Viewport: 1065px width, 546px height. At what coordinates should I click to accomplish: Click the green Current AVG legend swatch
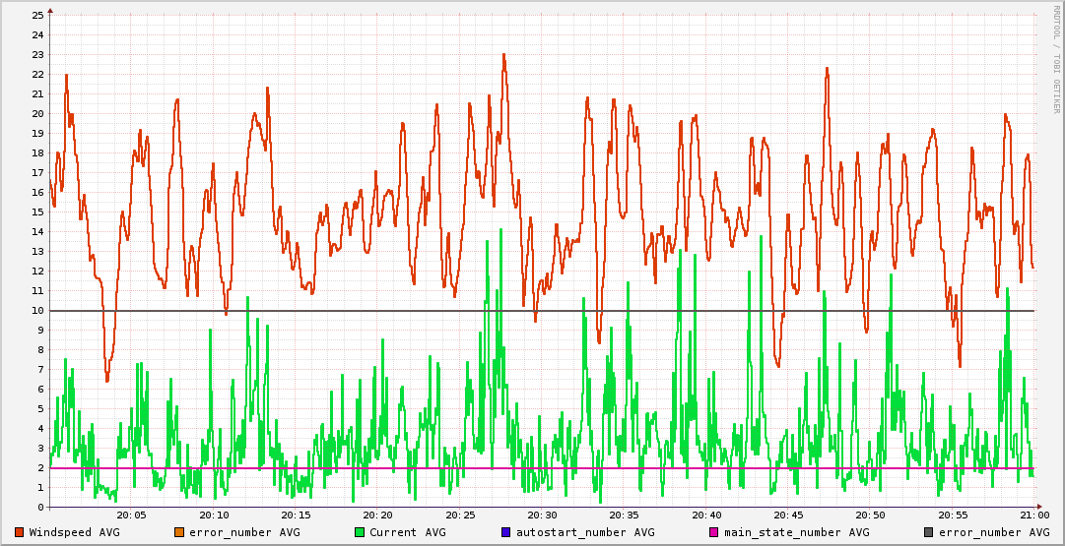pyautogui.click(x=360, y=532)
